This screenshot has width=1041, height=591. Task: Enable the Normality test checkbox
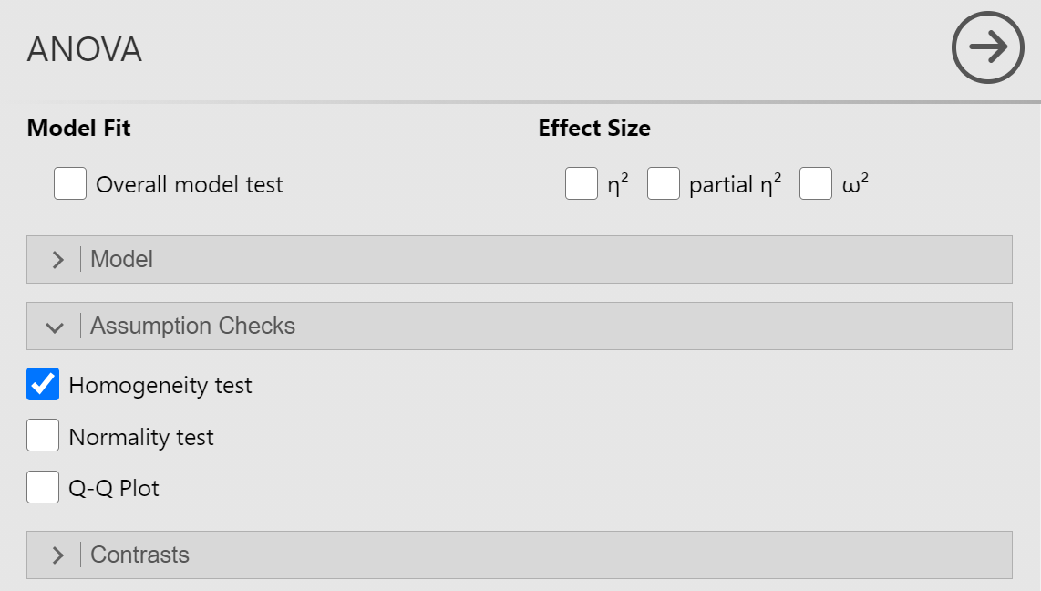click(x=43, y=435)
